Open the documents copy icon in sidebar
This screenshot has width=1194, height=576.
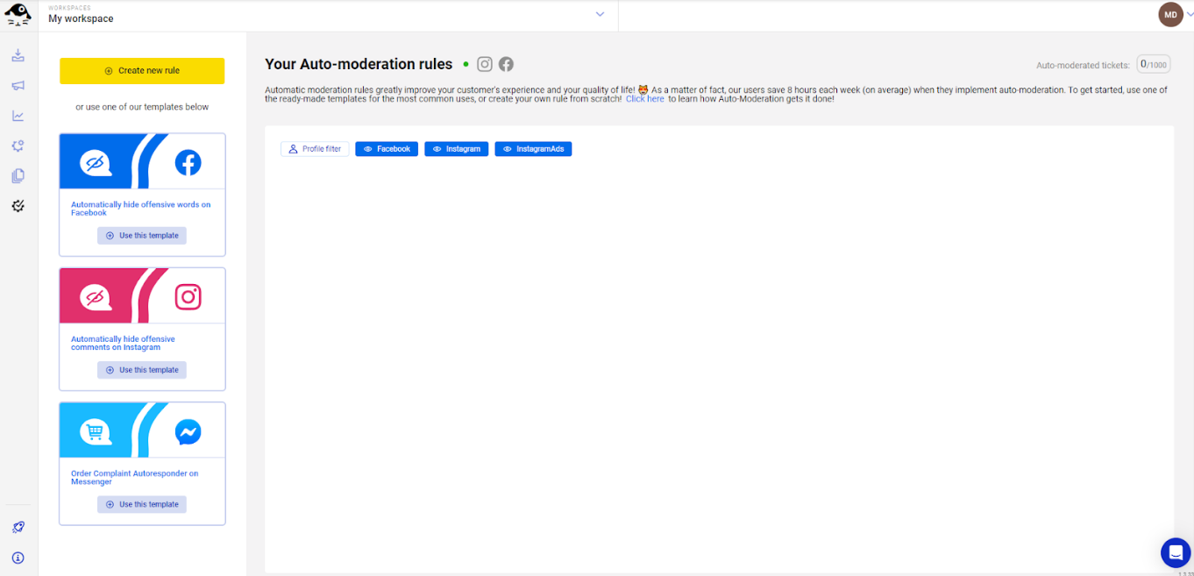click(x=18, y=176)
